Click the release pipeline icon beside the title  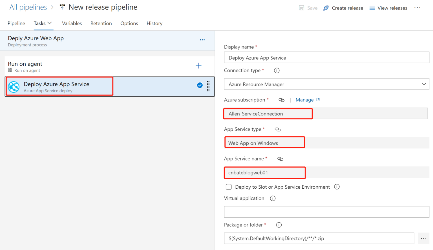(62, 7)
